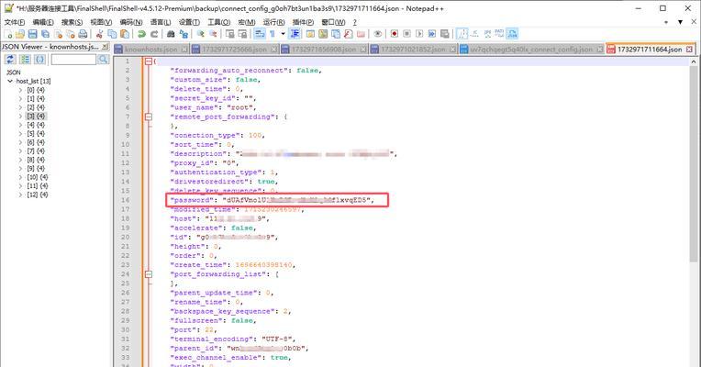701x367 pixels.
Task: Open the 设置(T) menu
Action: pos(189,22)
